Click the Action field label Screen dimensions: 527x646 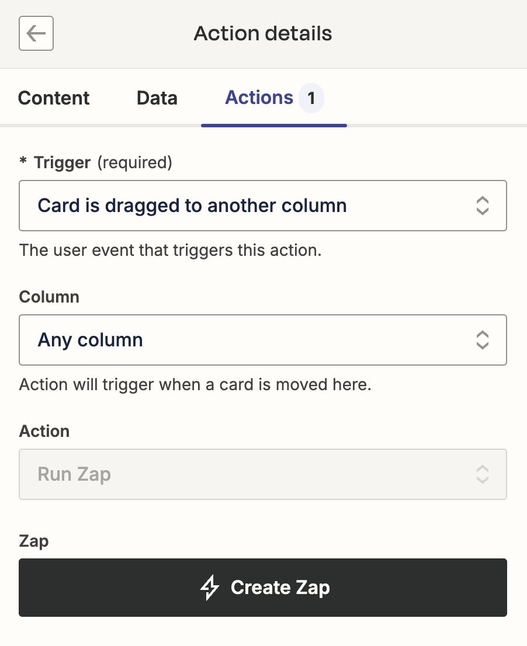coord(44,431)
